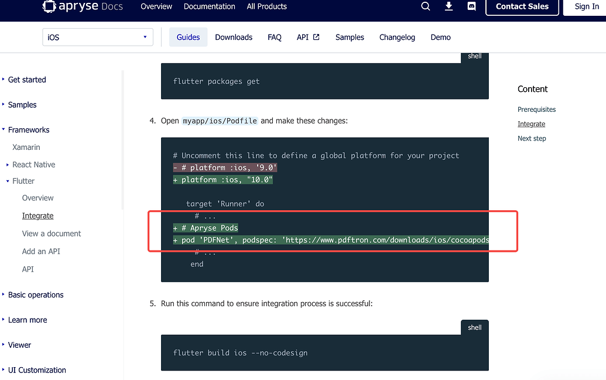
Task: Click the external-link icon beside API
Action: [316, 37]
